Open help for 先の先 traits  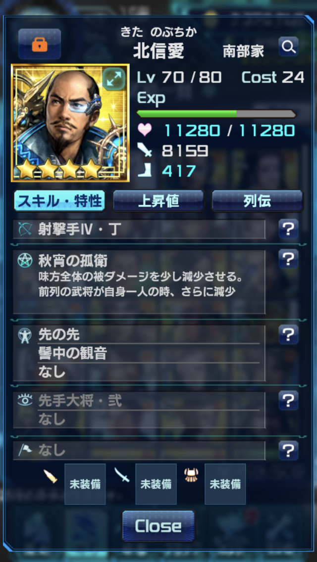[x=289, y=334]
